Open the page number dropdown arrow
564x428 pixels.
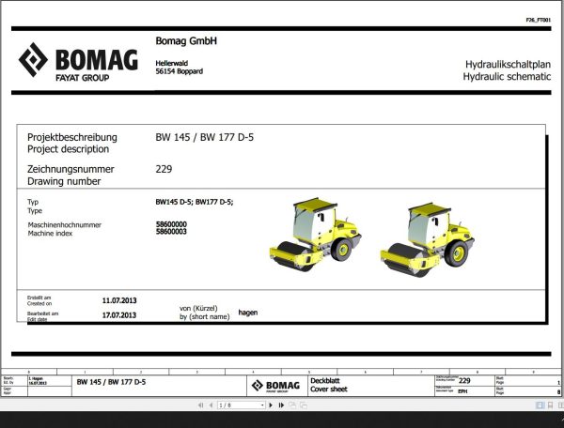(262, 405)
